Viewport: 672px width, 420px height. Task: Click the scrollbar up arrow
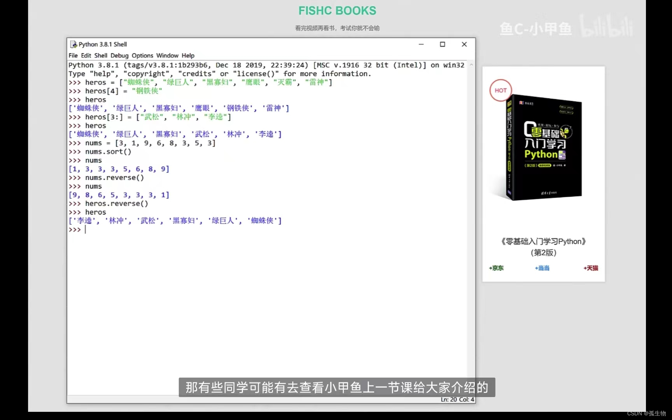[471, 65]
